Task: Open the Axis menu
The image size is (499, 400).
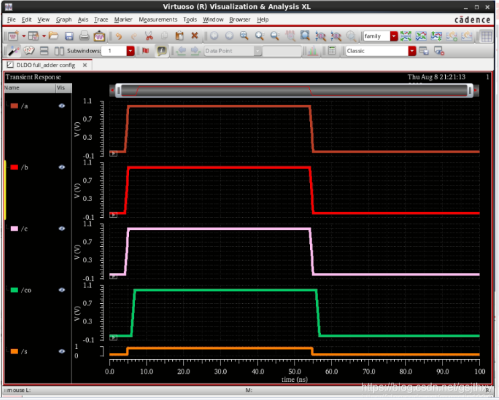Action: coord(83,19)
